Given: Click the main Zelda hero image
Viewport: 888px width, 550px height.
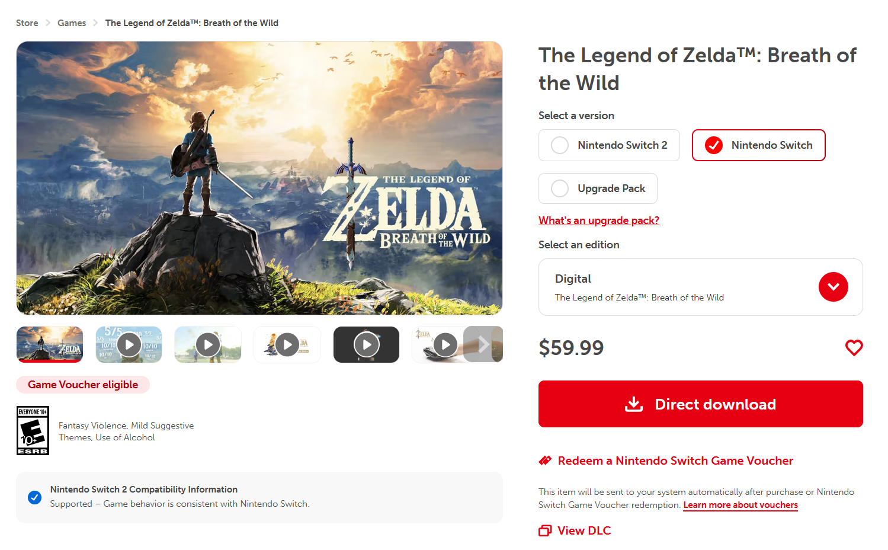Looking at the screenshot, I should (x=259, y=178).
